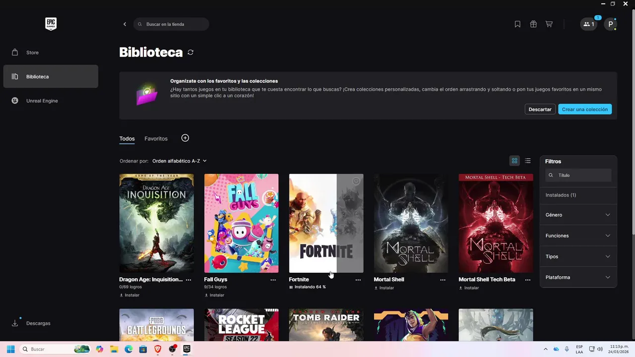This screenshot has height=357, width=635.
Task: Click the Título filter search field
Action: pos(578,175)
